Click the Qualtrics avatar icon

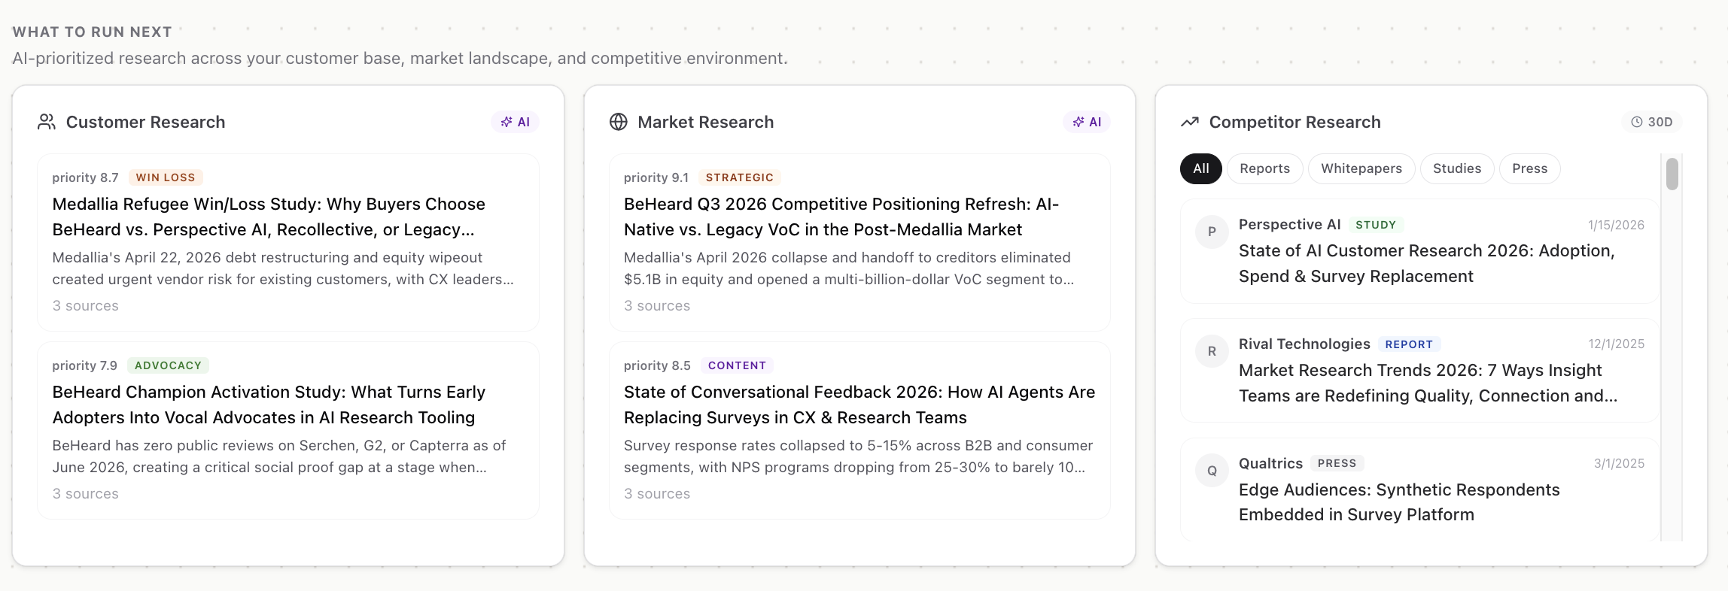[x=1212, y=471]
